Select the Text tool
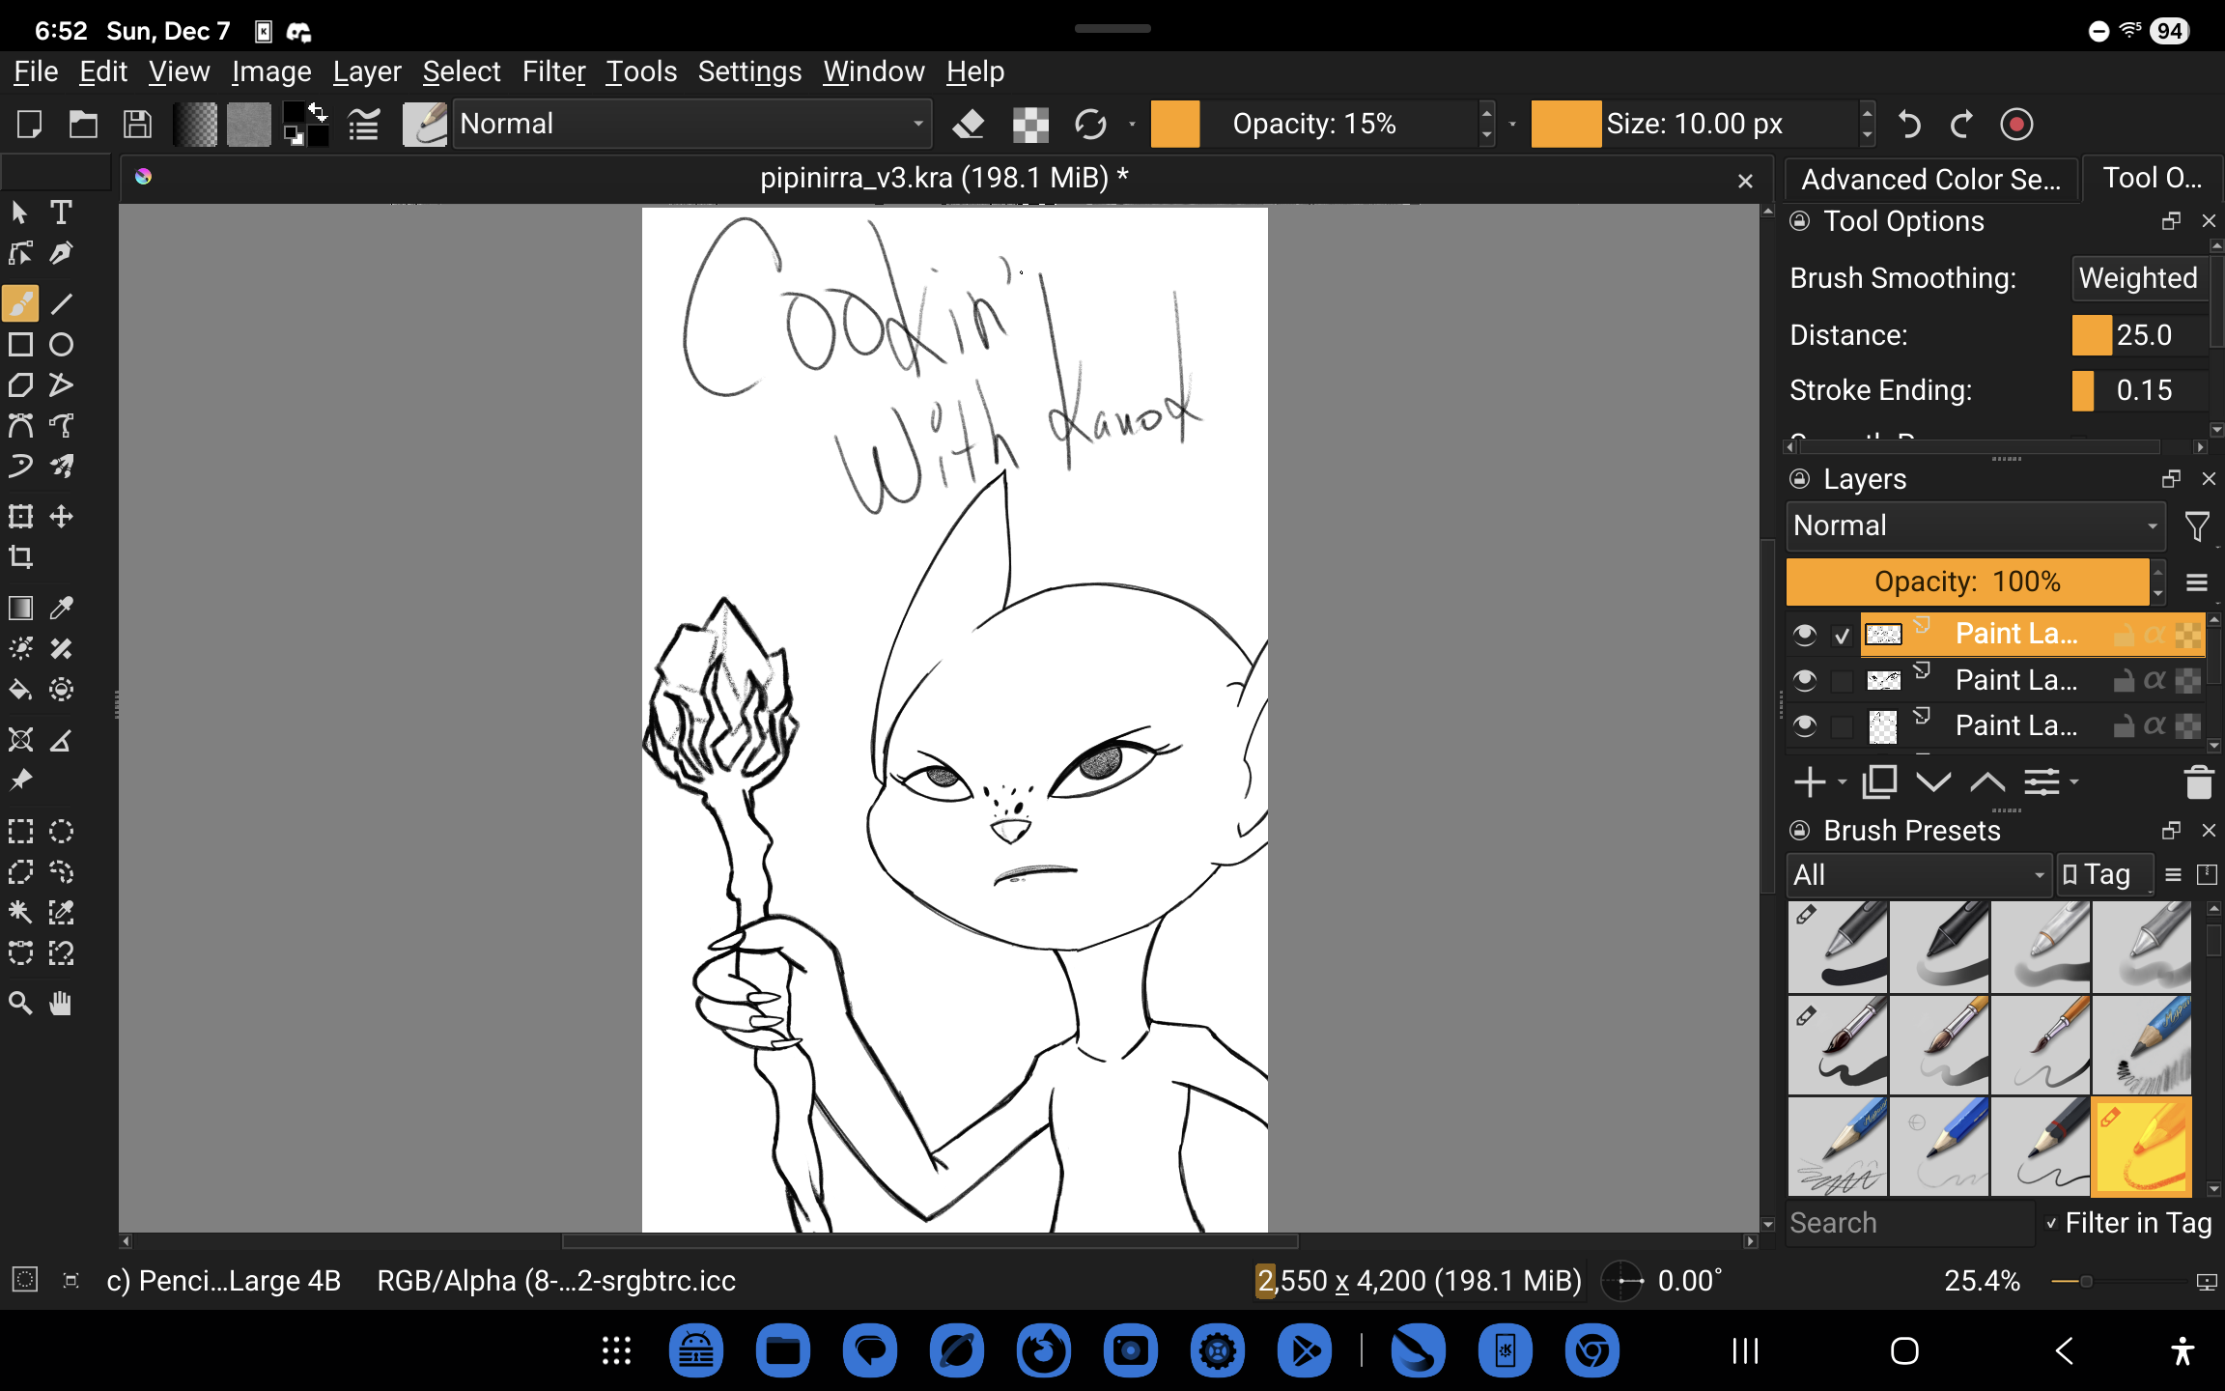2225x1391 pixels. tap(61, 213)
